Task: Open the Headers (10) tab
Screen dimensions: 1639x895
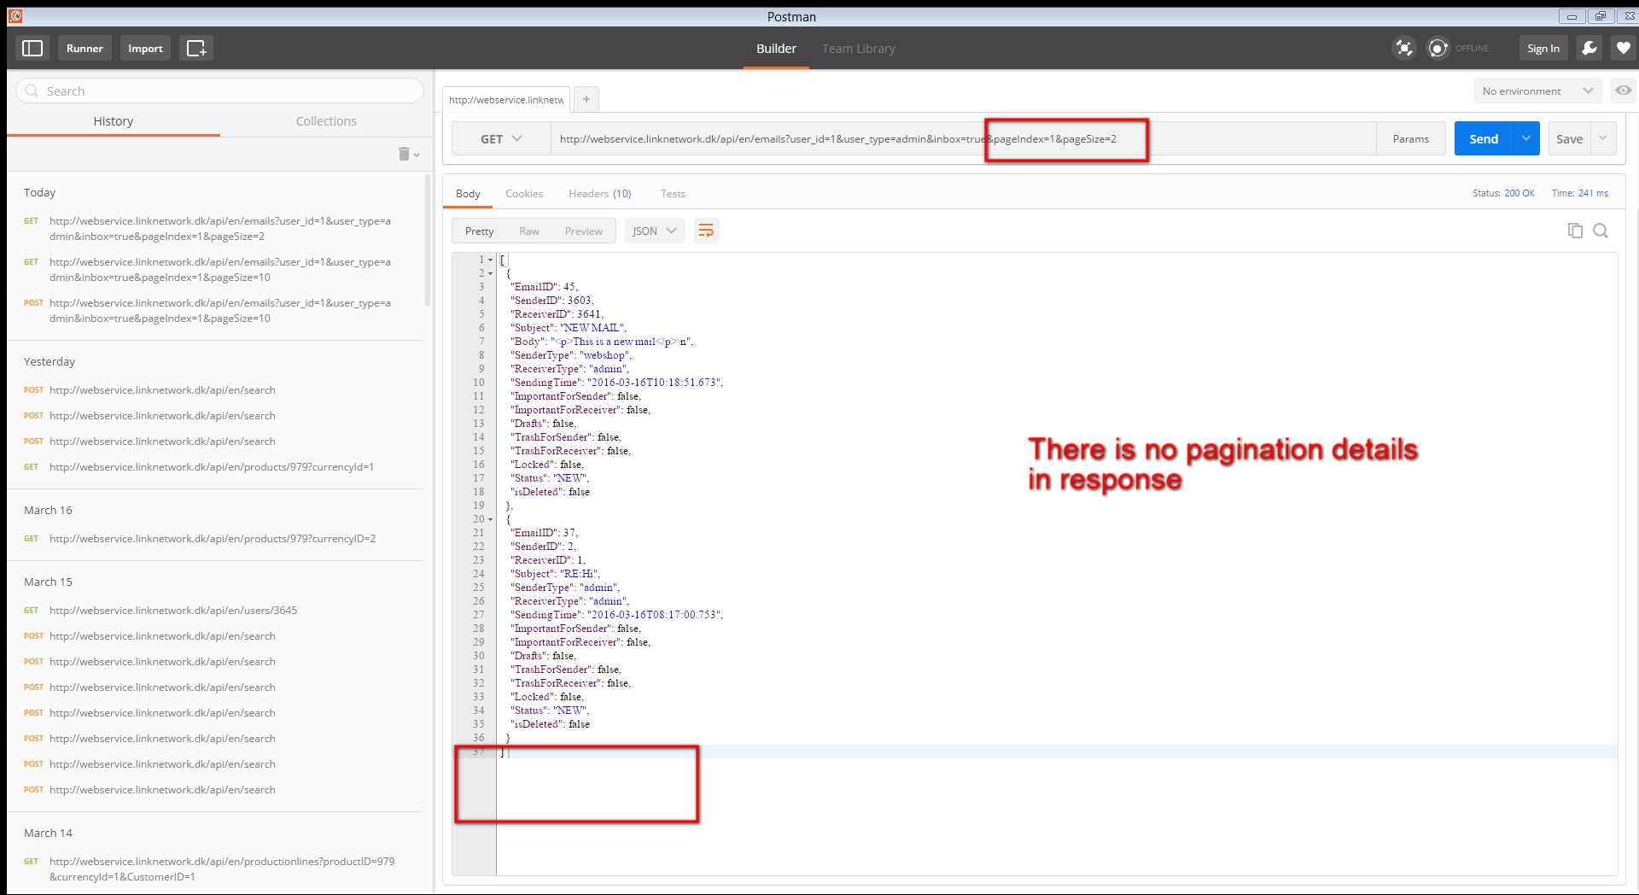Action: point(600,194)
